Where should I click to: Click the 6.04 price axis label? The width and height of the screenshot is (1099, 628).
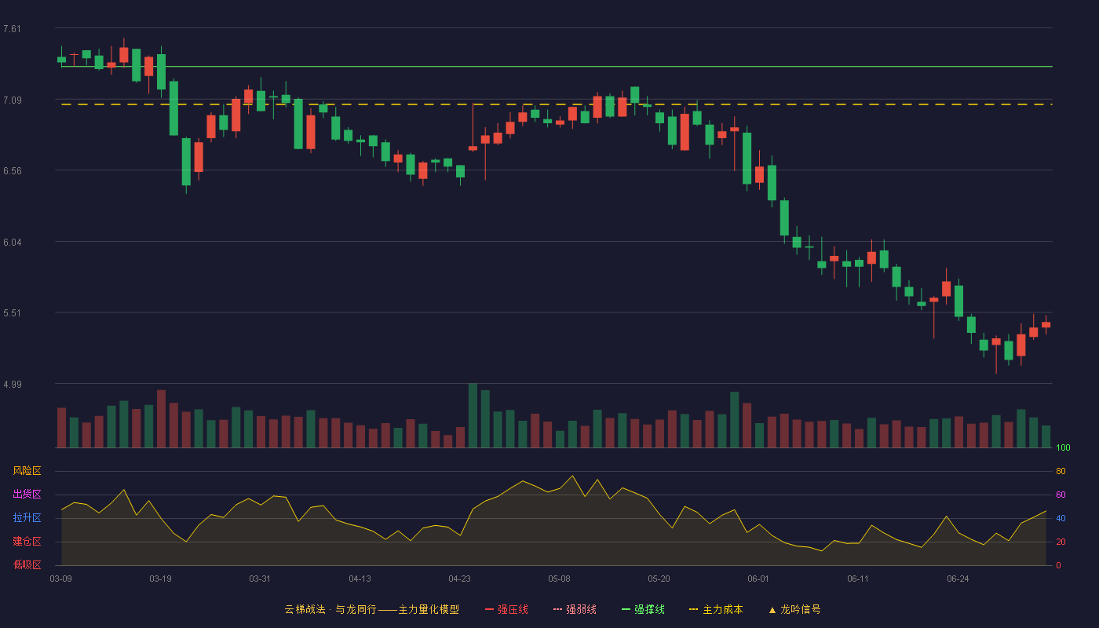pyautogui.click(x=12, y=243)
